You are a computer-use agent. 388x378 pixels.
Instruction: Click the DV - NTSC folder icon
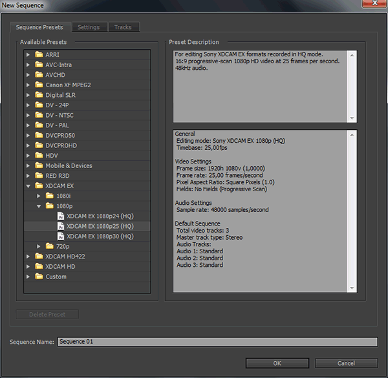(x=39, y=115)
